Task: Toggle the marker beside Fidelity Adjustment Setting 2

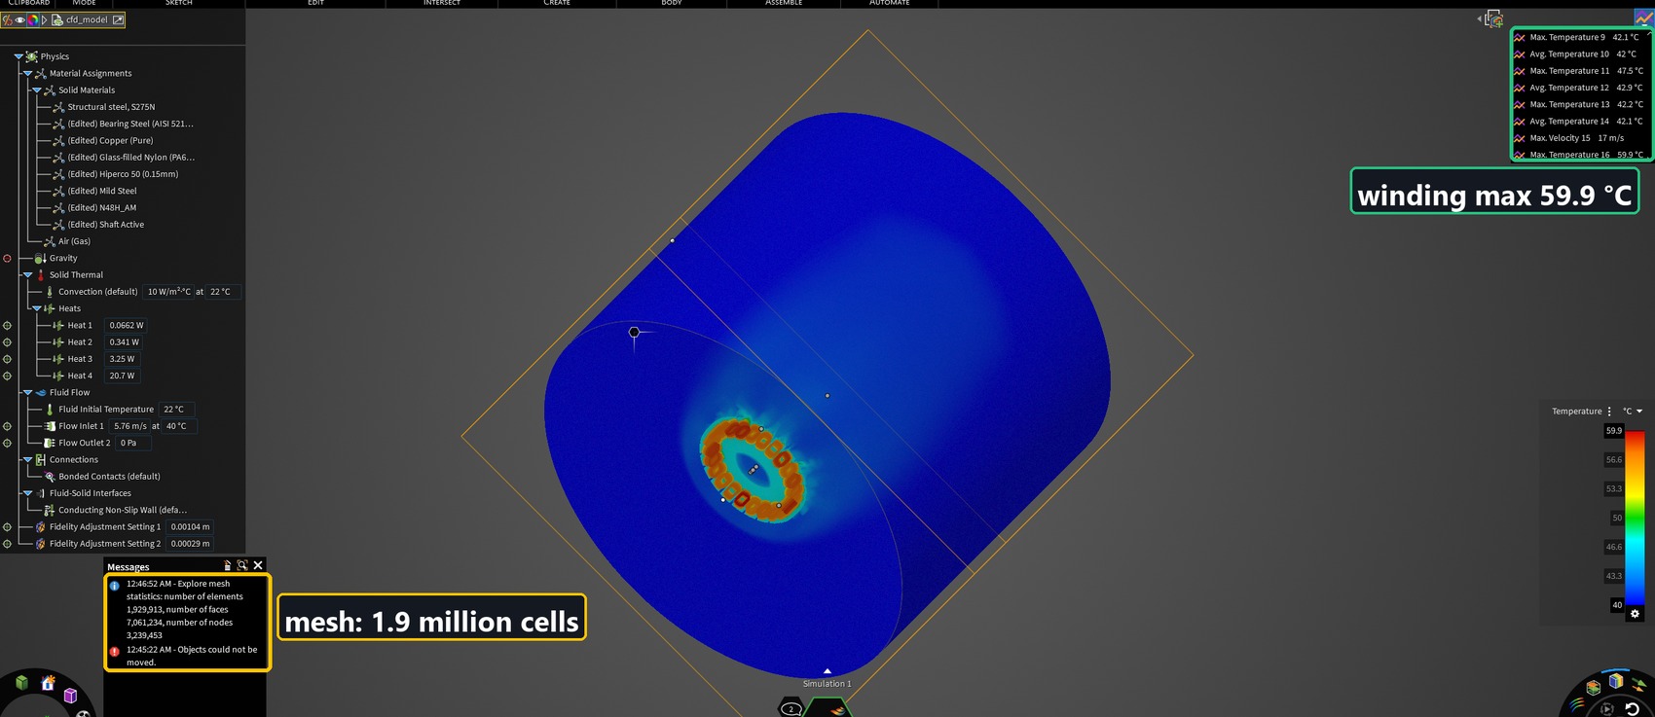Action: pos(8,544)
